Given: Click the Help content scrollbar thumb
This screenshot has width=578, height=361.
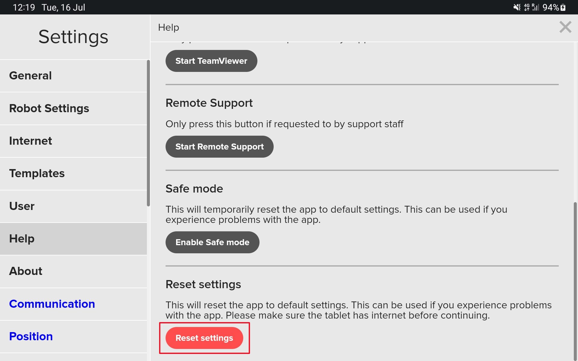Looking at the screenshot, I should [575, 281].
